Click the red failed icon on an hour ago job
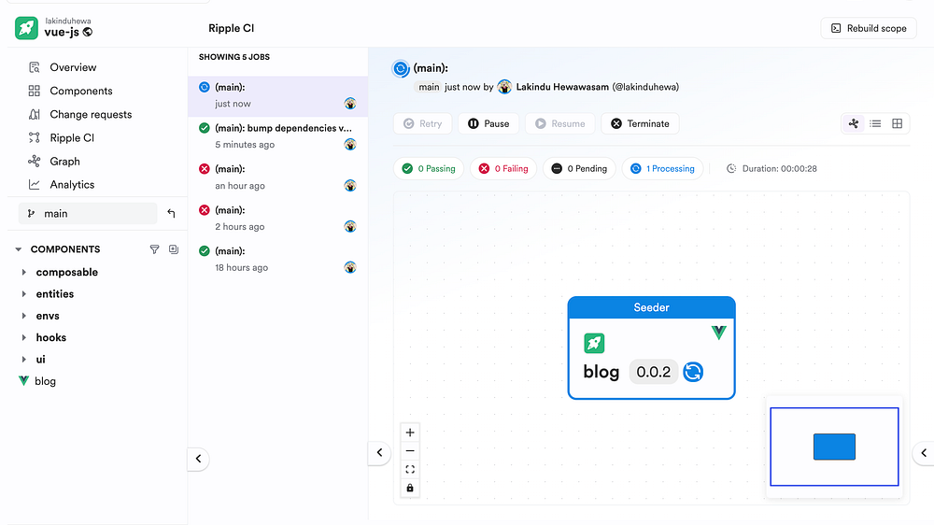The height and width of the screenshot is (525, 934). (x=205, y=169)
